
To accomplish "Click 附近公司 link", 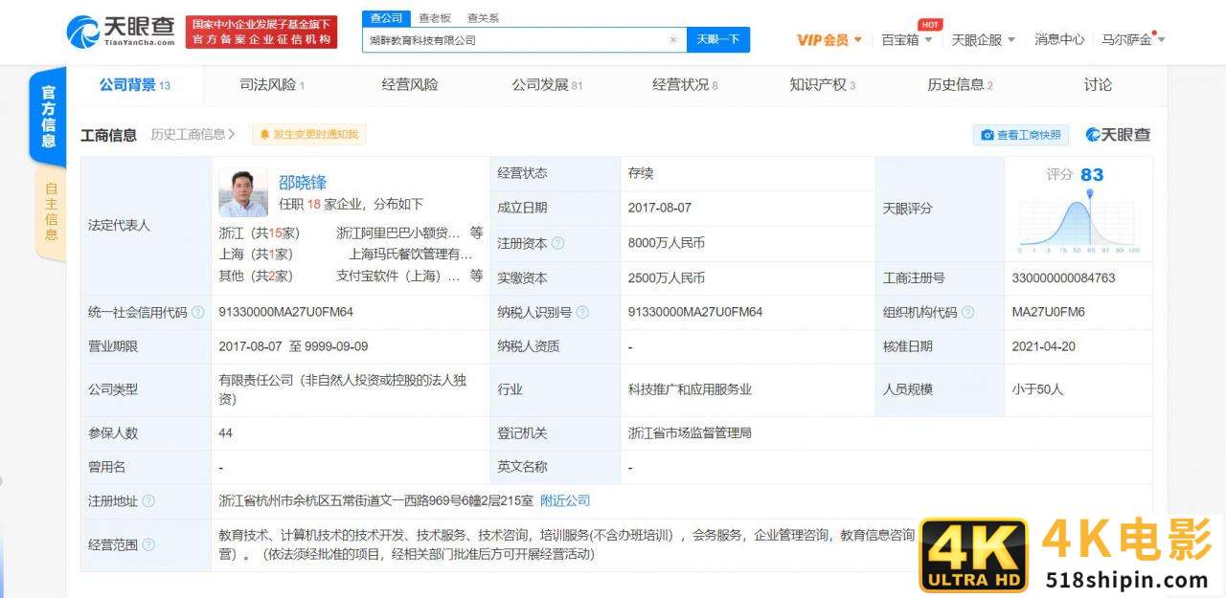I will coord(565,500).
